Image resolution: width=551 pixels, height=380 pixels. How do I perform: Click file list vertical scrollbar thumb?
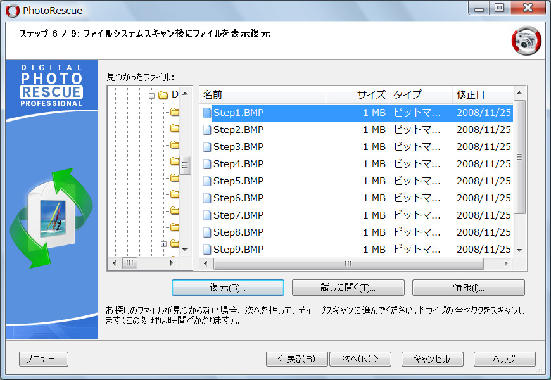[519, 157]
